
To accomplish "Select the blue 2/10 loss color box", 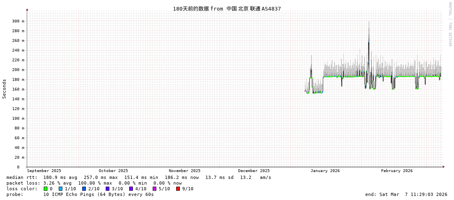I will 84,189.
